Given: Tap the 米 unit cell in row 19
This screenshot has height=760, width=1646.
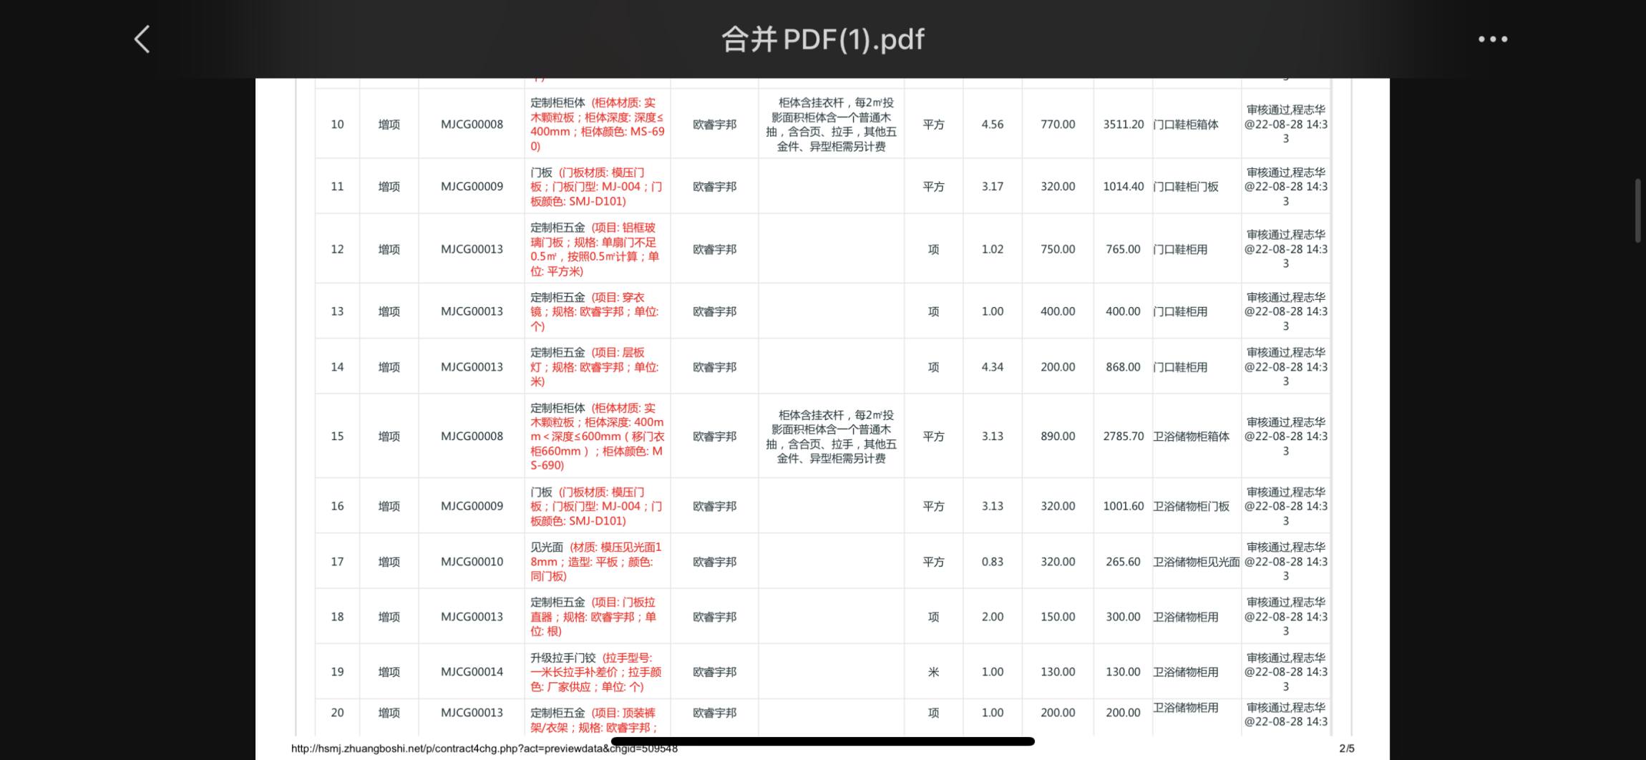Looking at the screenshot, I should (933, 672).
